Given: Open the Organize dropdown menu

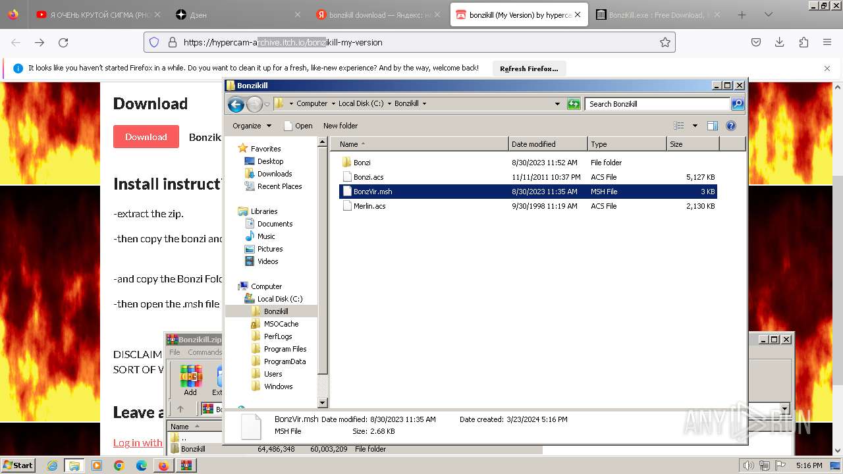Looking at the screenshot, I should (252, 126).
